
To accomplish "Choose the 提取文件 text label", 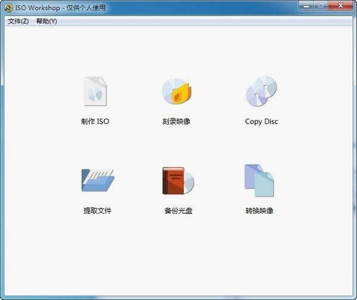I will [x=97, y=211].
